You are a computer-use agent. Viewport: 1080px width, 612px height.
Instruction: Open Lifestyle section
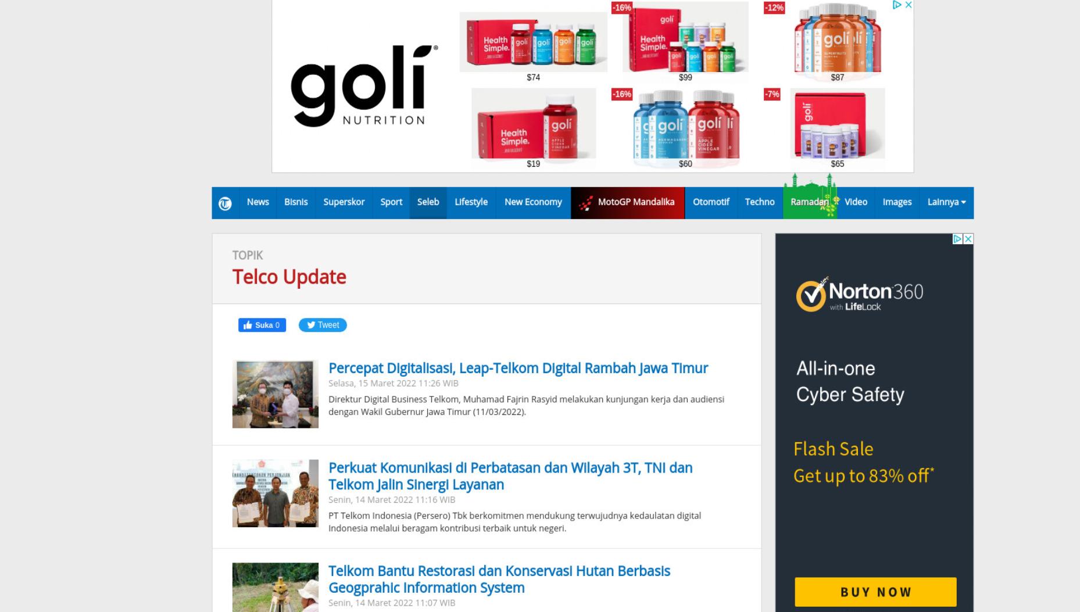click(x=471, y=202)
